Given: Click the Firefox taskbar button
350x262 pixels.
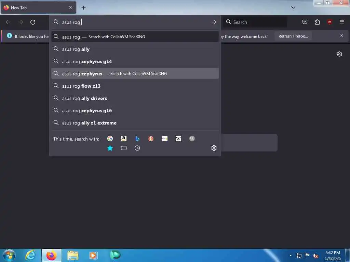Looking at the screenshot, I should (x=52, y=255).
